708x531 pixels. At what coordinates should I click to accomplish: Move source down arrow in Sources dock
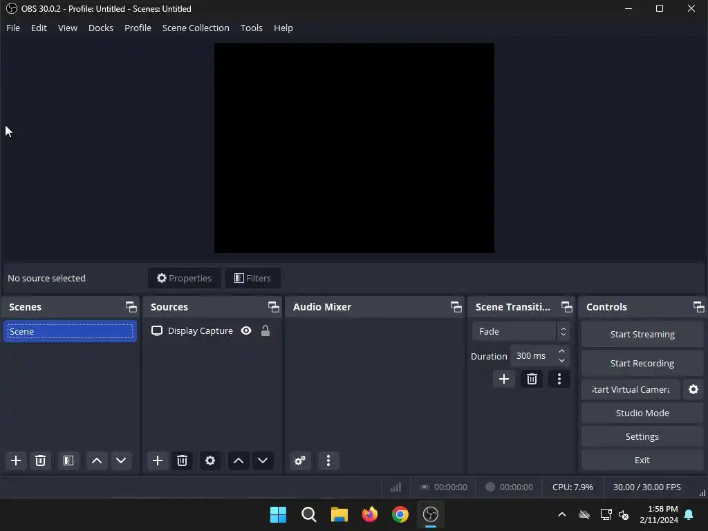[263, 460]
